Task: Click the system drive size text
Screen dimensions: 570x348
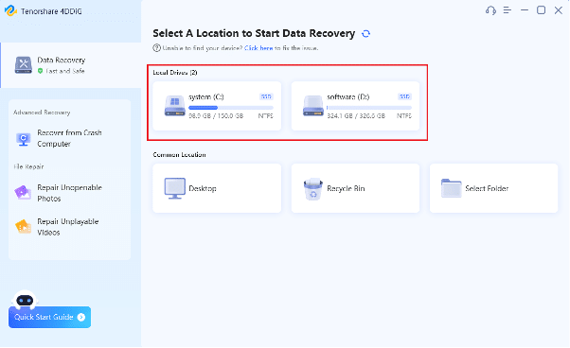Action: click(216, 116)
